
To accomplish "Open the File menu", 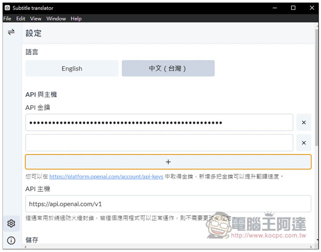I will (7, 19).
